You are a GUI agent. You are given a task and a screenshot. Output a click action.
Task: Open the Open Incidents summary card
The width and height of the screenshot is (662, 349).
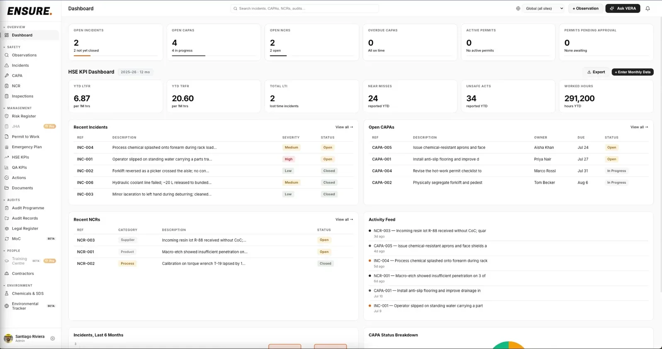(x=116, y=42)
